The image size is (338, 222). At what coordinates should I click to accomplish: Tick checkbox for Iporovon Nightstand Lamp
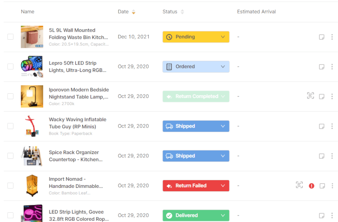pos(10,96)
